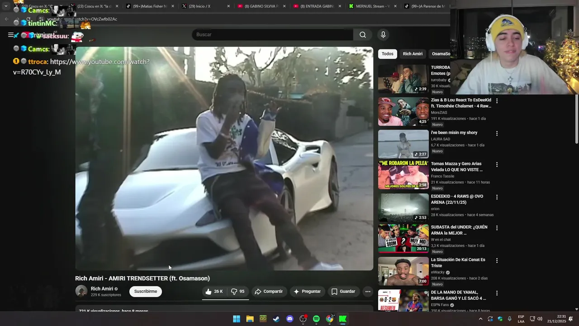Open options for Tomas Mazza video
Screen dimensions: 579x326
click(497, 165)
